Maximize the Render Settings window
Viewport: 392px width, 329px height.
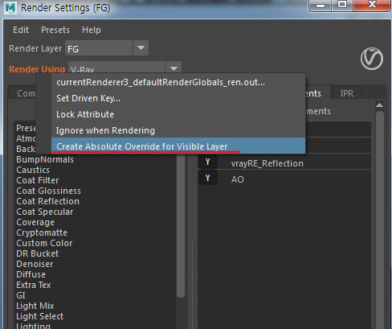342,6
